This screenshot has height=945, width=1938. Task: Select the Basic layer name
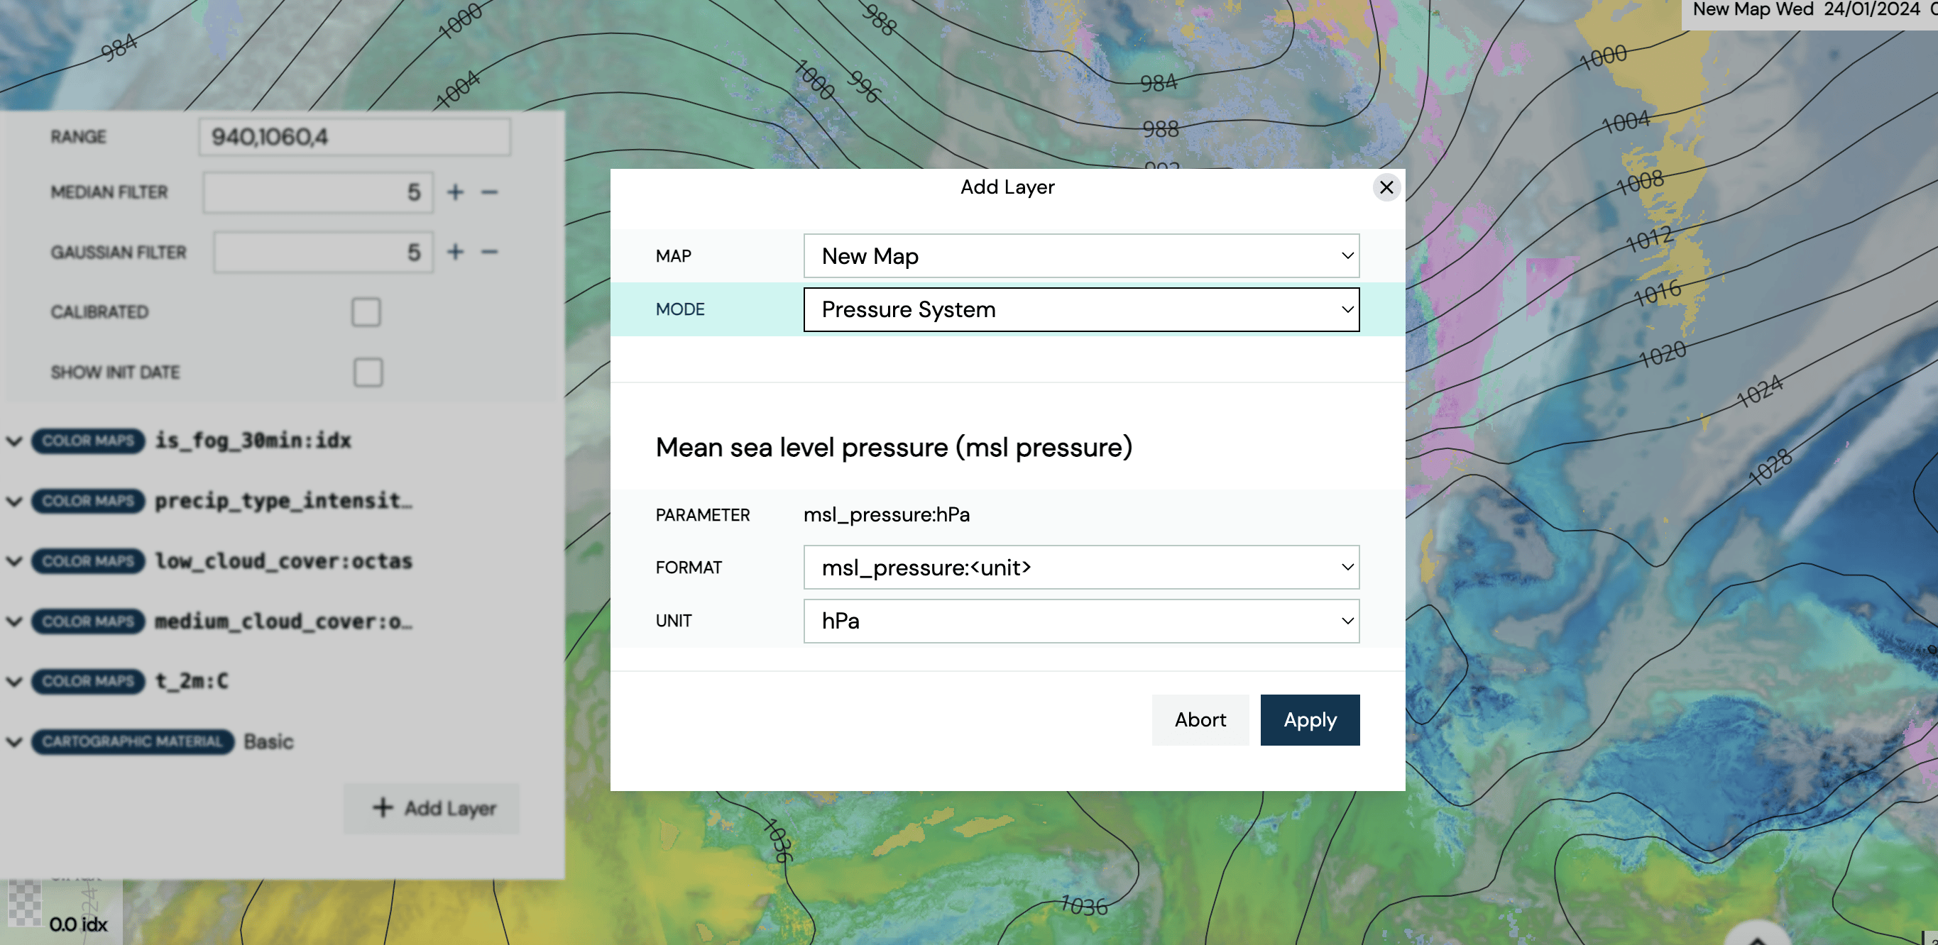268,742
